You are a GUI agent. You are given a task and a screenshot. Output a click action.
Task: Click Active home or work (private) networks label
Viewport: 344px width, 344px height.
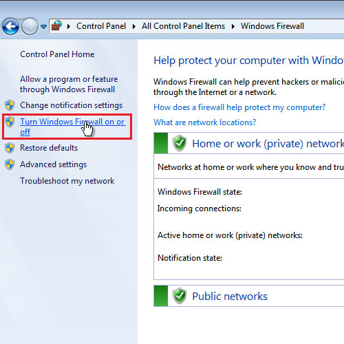(230, 235)
